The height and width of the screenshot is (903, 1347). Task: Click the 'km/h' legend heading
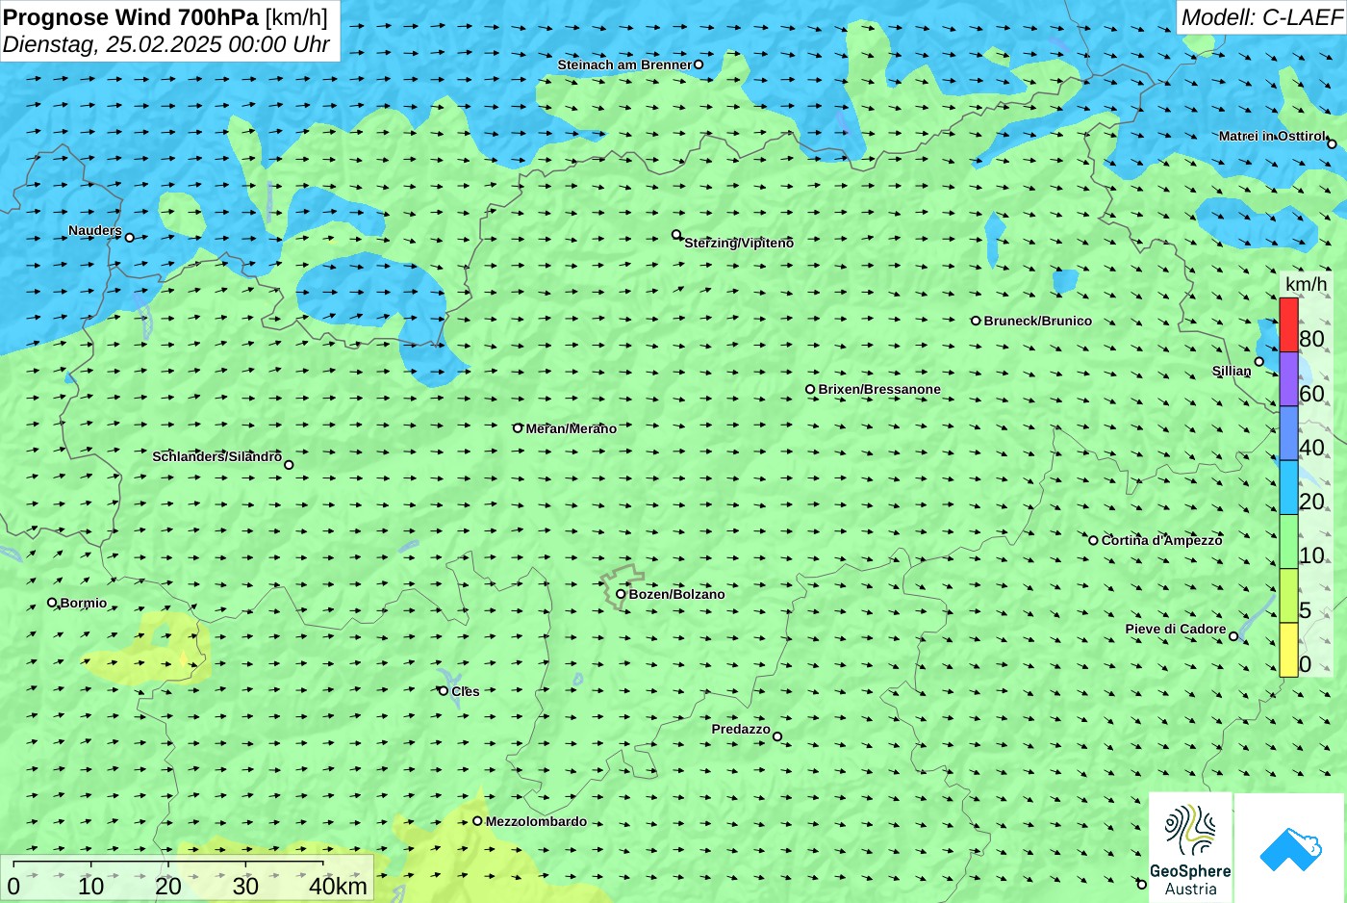[x=1306, y=284]
